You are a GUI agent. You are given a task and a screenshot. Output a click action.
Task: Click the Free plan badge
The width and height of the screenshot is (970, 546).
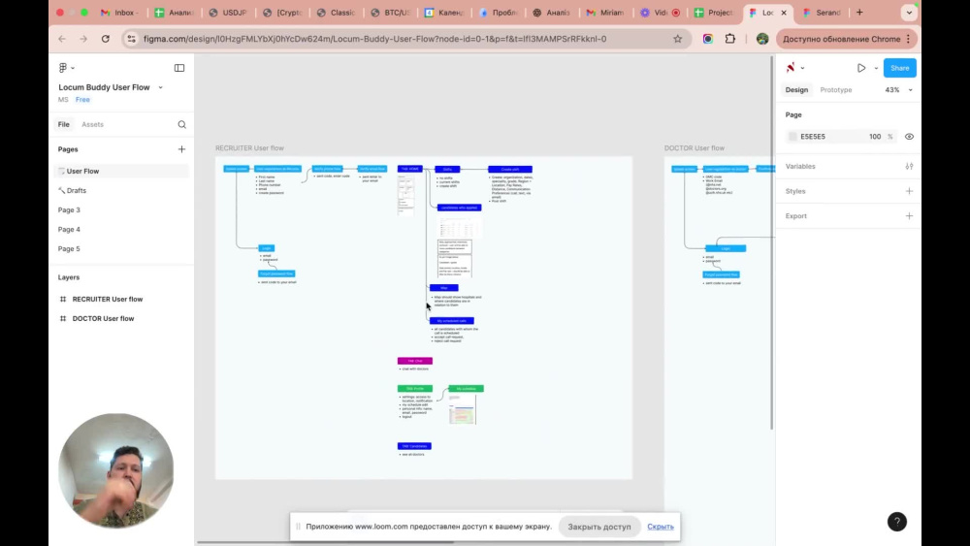pos(82,100)
